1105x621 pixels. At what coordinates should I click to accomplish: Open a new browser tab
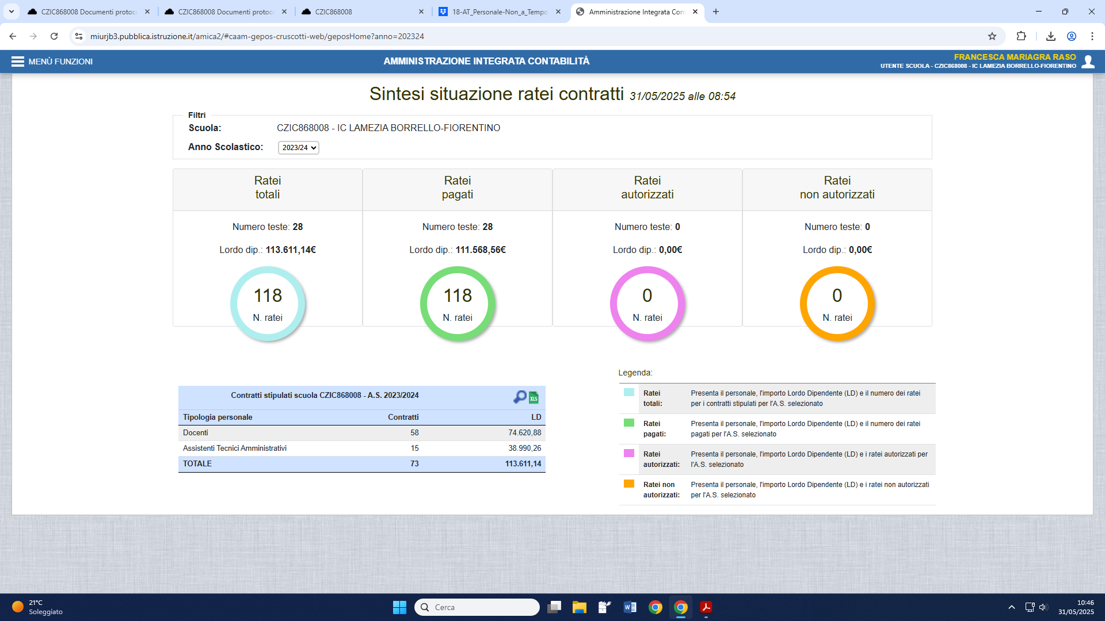(x=716, y=11)
